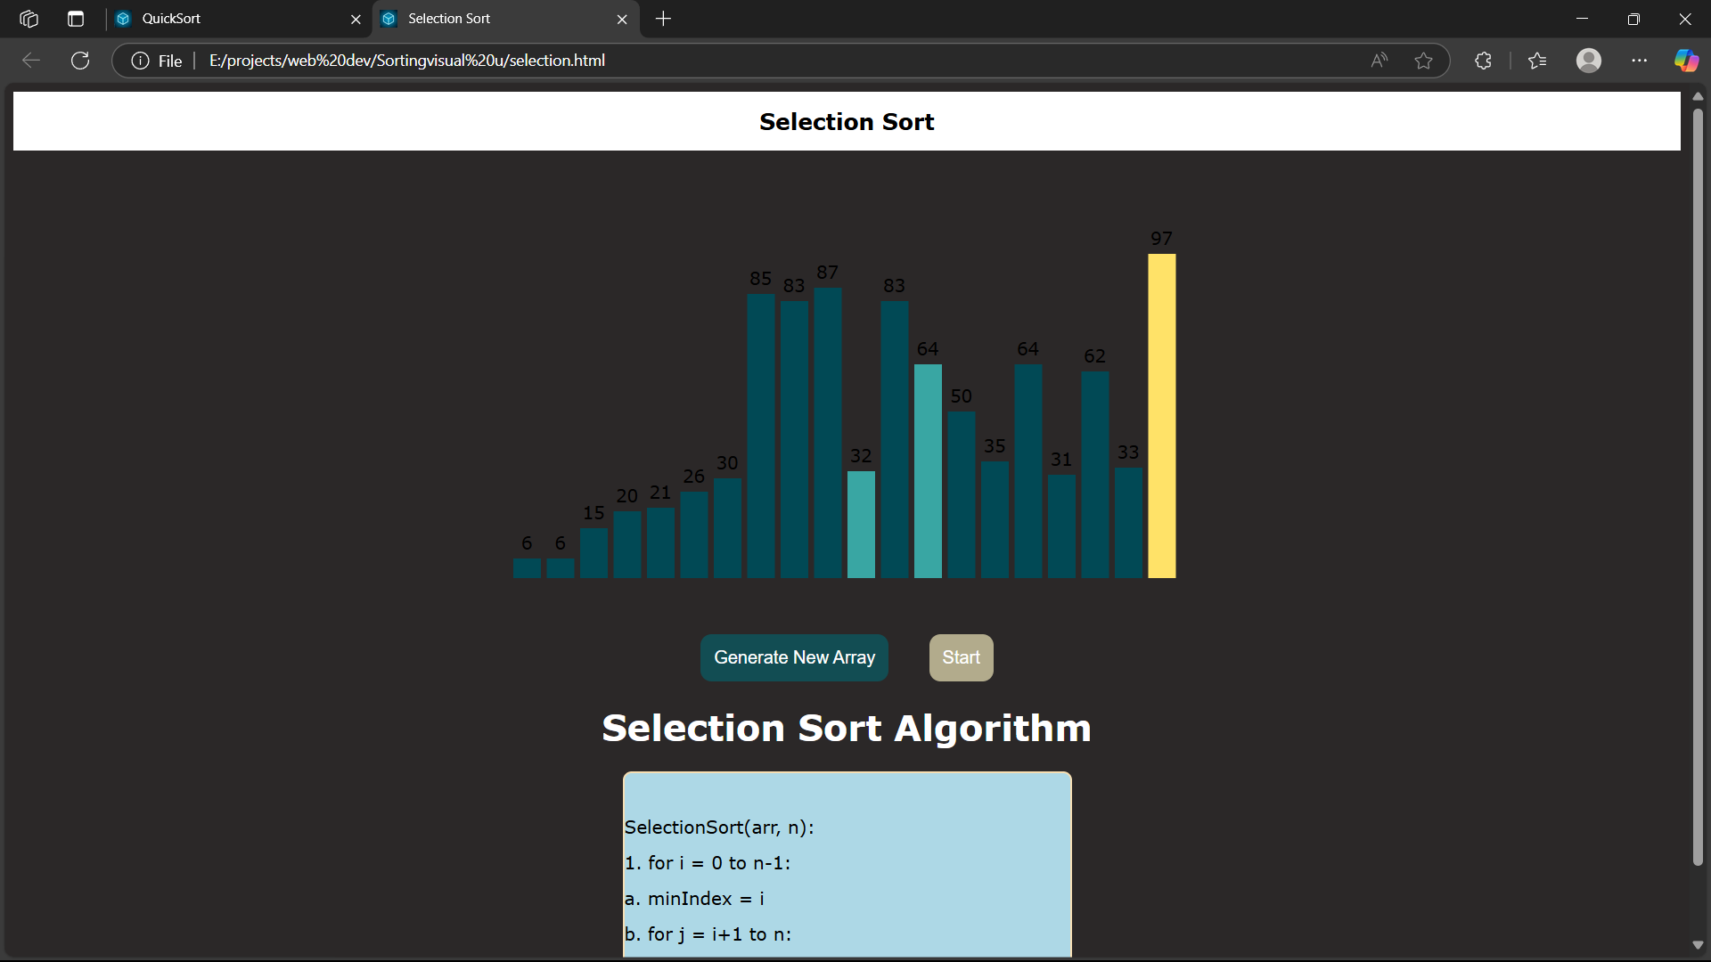This screenshot has width=1711, height=962.
Task: Switch to the QuickSort tab
Action: pyautogui.click(x=232, y=19)
